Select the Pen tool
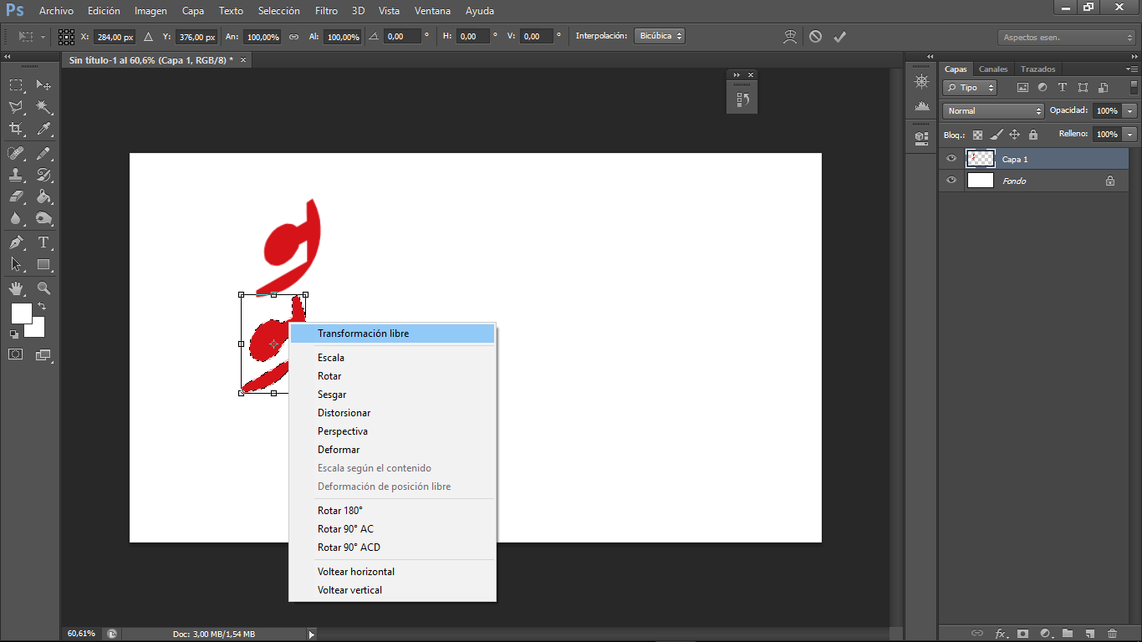Image resolution: width=1142 pixels, height=642 pixels. point(16,242)
